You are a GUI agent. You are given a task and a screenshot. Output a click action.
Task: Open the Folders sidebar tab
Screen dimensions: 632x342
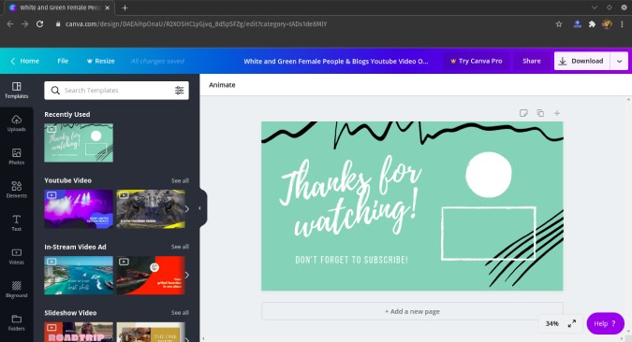pos(17,322)
